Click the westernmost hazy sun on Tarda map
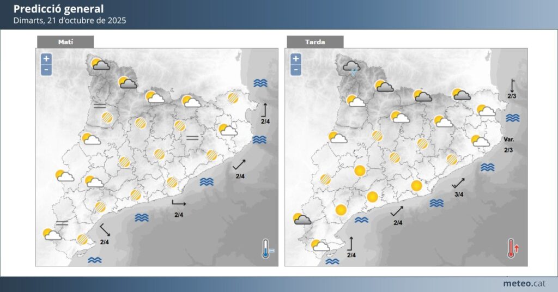This screenshot has height=292, width=558. tap(325, 179)
